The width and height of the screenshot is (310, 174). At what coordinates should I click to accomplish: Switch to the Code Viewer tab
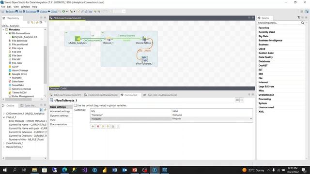pos(28,106)
